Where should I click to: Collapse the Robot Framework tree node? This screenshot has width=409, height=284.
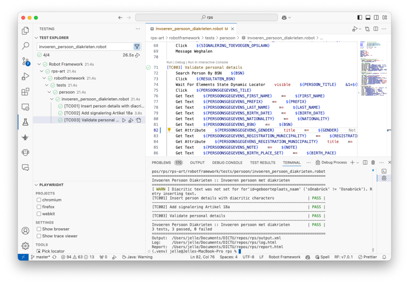click(39, 64)
